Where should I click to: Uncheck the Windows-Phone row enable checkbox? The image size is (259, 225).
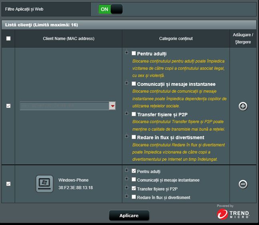point(8,184)
